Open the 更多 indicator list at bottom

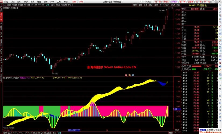coord(54,133)
